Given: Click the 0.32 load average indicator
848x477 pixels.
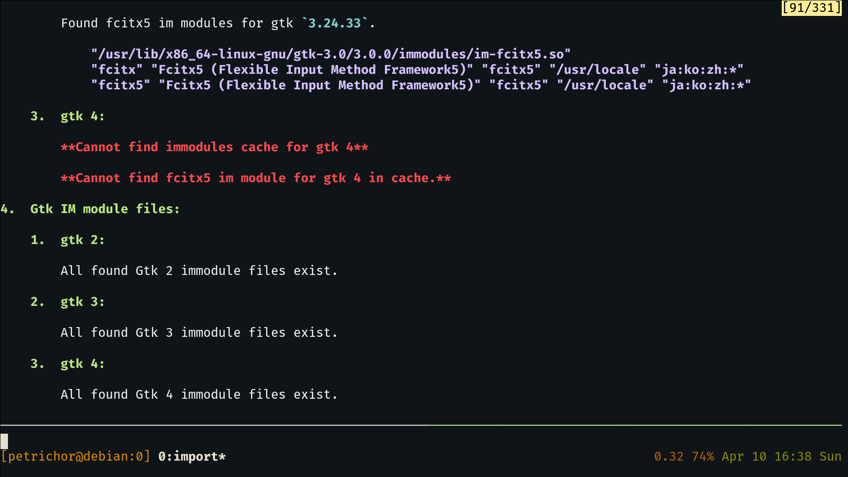Looking at the screenshot, I should click(669, 456).
